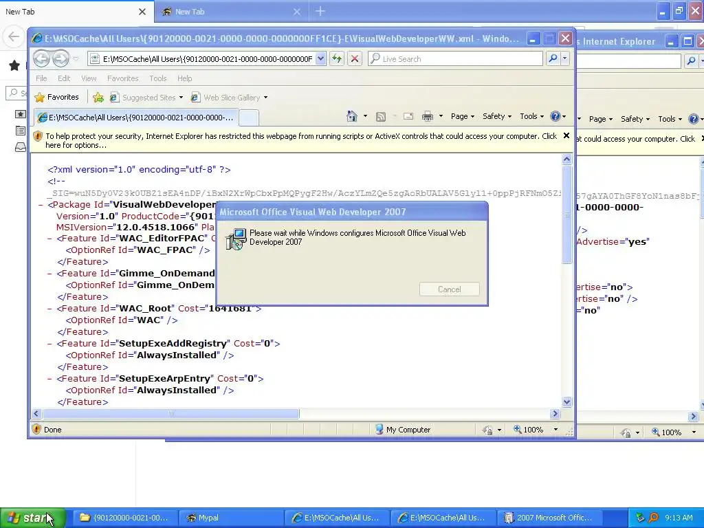Click the star bookmark icon in Mypal sidebar
This screenshot has height=528, width=704.
[x=14, y=65]
